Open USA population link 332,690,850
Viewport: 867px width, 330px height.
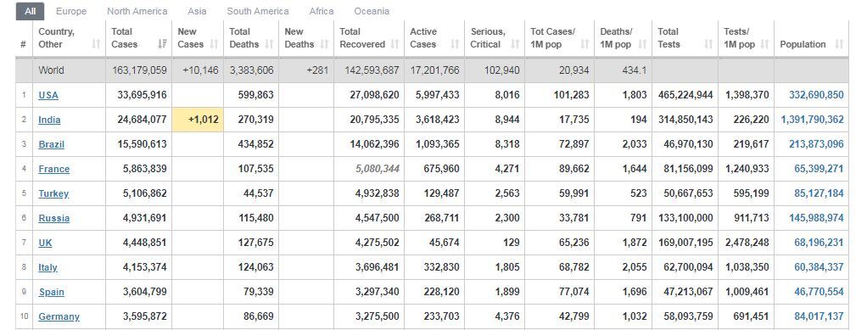816,95
